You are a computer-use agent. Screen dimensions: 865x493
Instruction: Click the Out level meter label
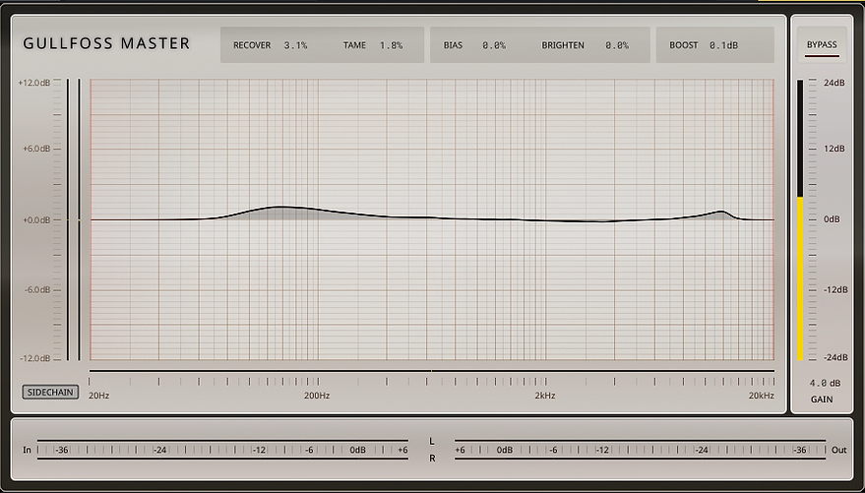(839, 450)
